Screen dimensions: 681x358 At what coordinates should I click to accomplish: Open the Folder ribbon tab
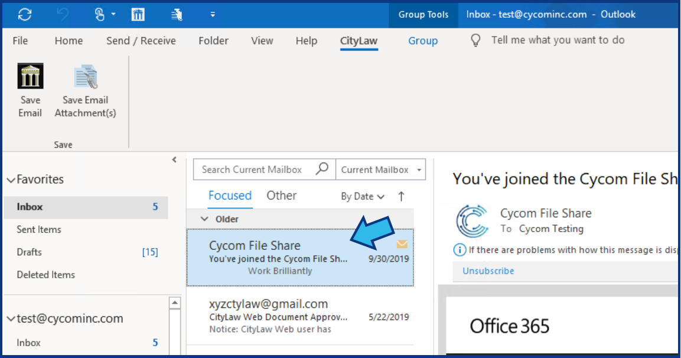[213, 41]
